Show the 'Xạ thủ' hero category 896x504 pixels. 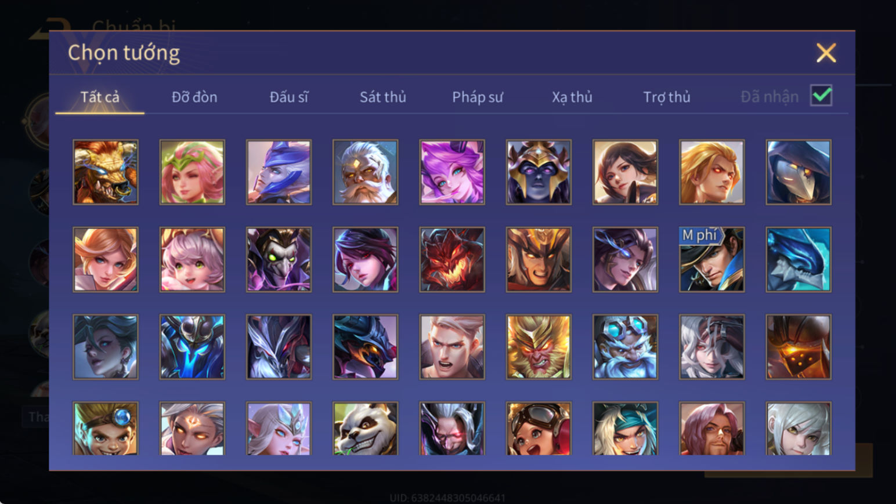click(572, 97)
